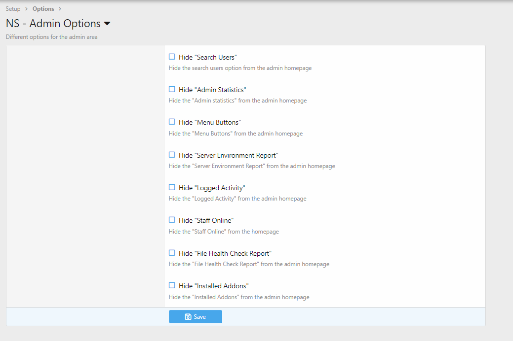Click the Hide "Search Users" label text
The width and height of the screenshot is (513, 341).
[207, 57]
